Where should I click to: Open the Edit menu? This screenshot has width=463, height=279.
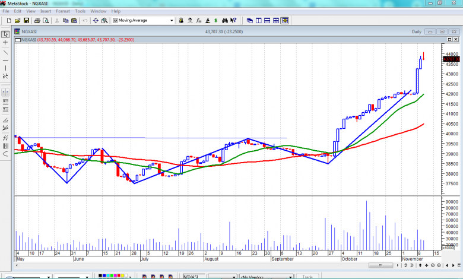pos(18,11)
